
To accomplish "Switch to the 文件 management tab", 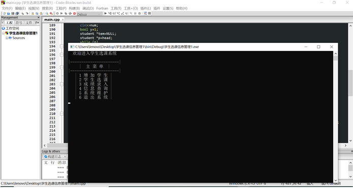I will [28, 23].
